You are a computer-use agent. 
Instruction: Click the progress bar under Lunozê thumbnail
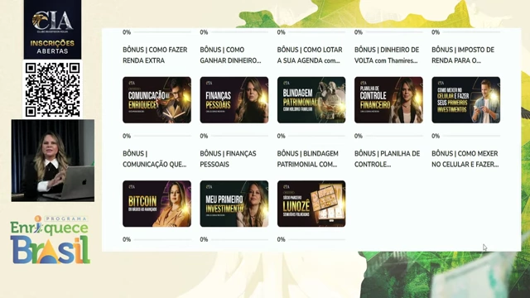coord(316,239)
